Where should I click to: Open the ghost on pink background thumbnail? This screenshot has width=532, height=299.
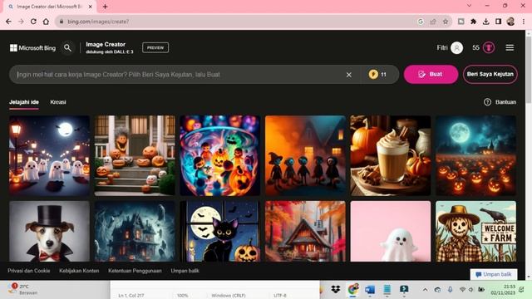click(x=391, y=231)
